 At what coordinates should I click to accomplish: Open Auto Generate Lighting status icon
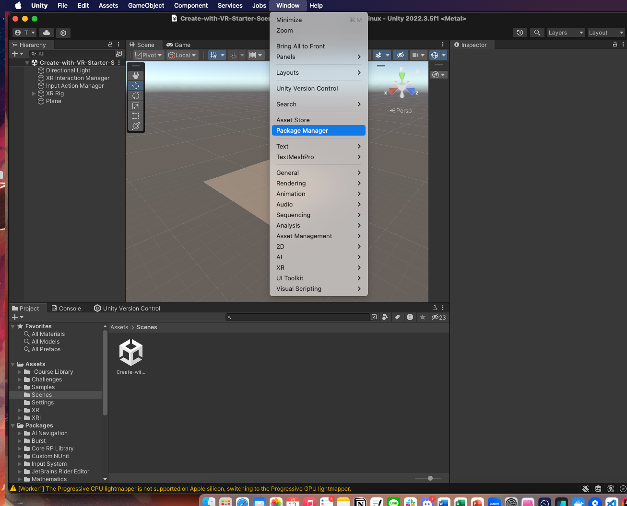(610, 489)
